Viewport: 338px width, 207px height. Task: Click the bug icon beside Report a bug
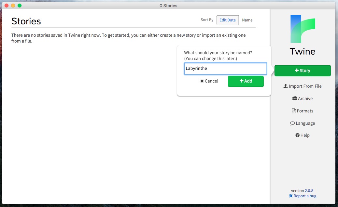point(291,196)
